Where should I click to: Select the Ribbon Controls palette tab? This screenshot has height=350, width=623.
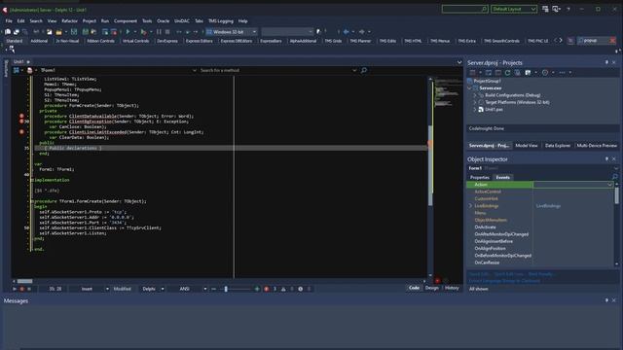[x=100, y=41]
